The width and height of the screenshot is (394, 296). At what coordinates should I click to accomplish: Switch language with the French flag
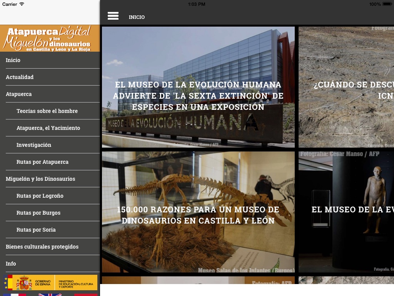point(15,295)
